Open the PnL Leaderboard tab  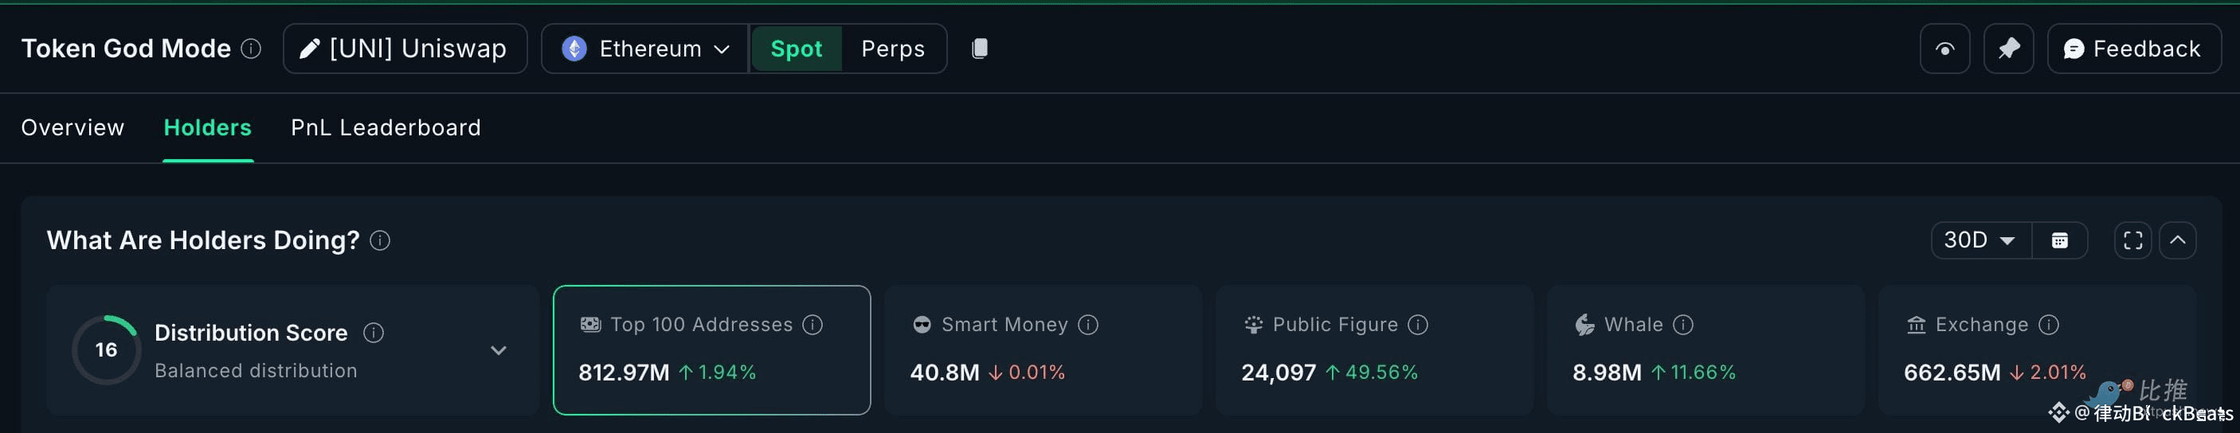click(x=386, y=128)
